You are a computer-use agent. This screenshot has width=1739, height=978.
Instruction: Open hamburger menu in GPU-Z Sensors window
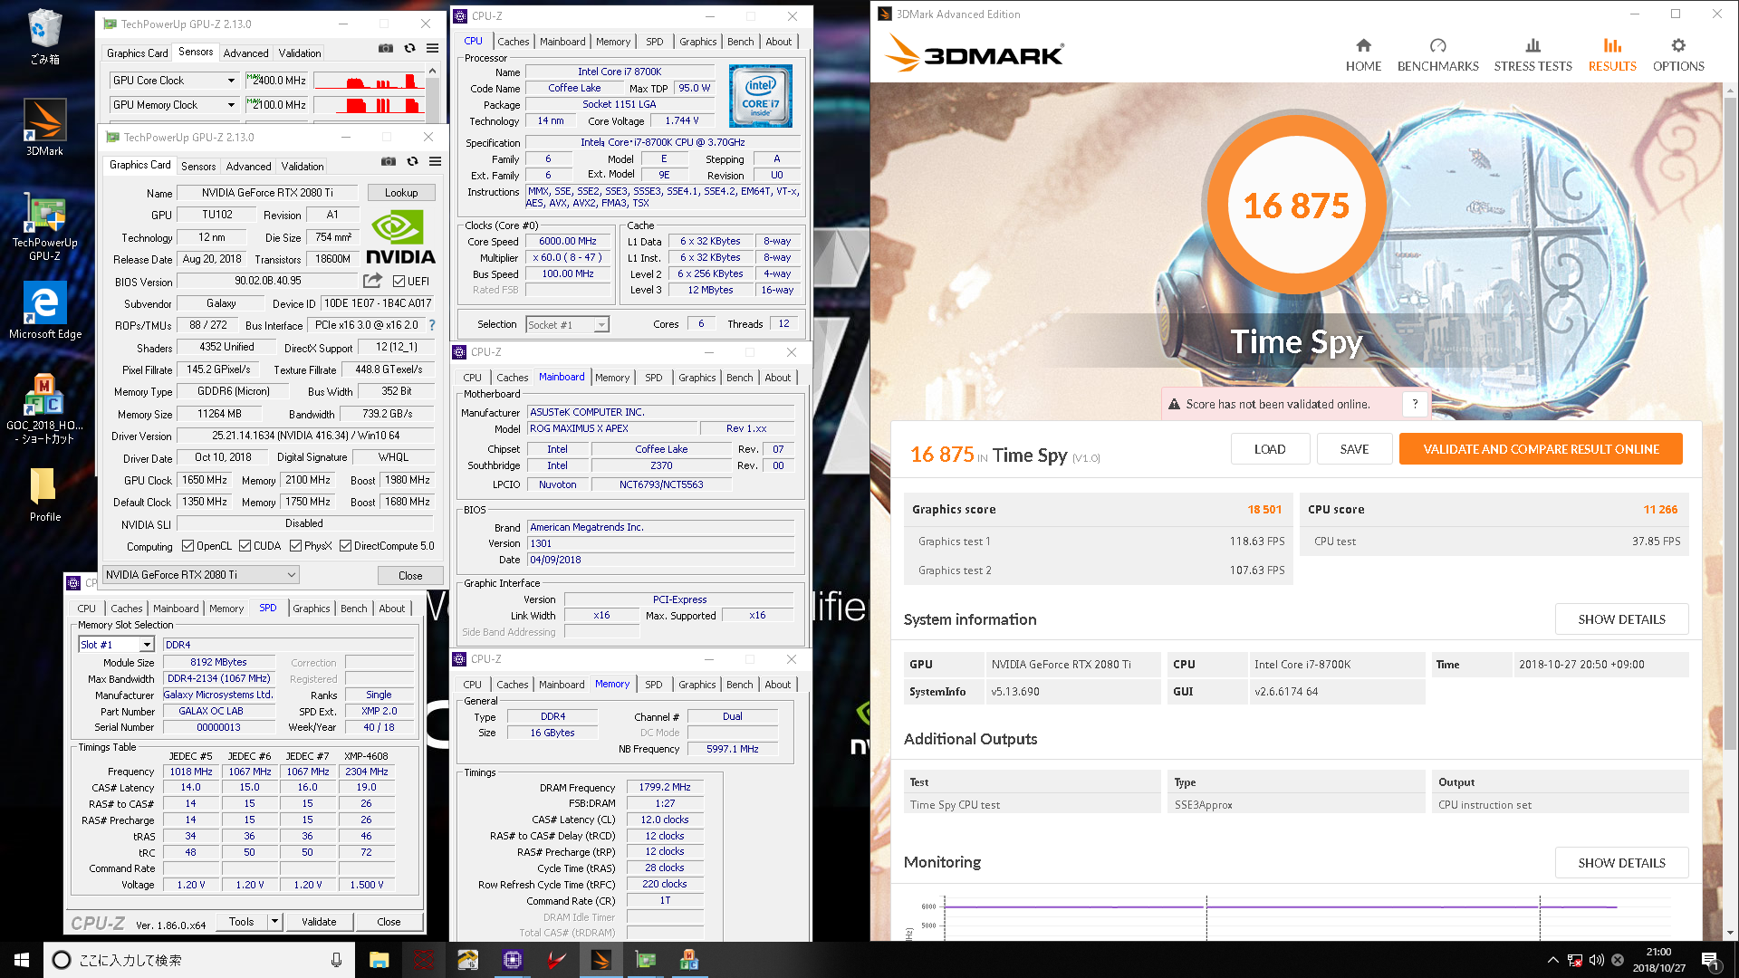point(433,49)
